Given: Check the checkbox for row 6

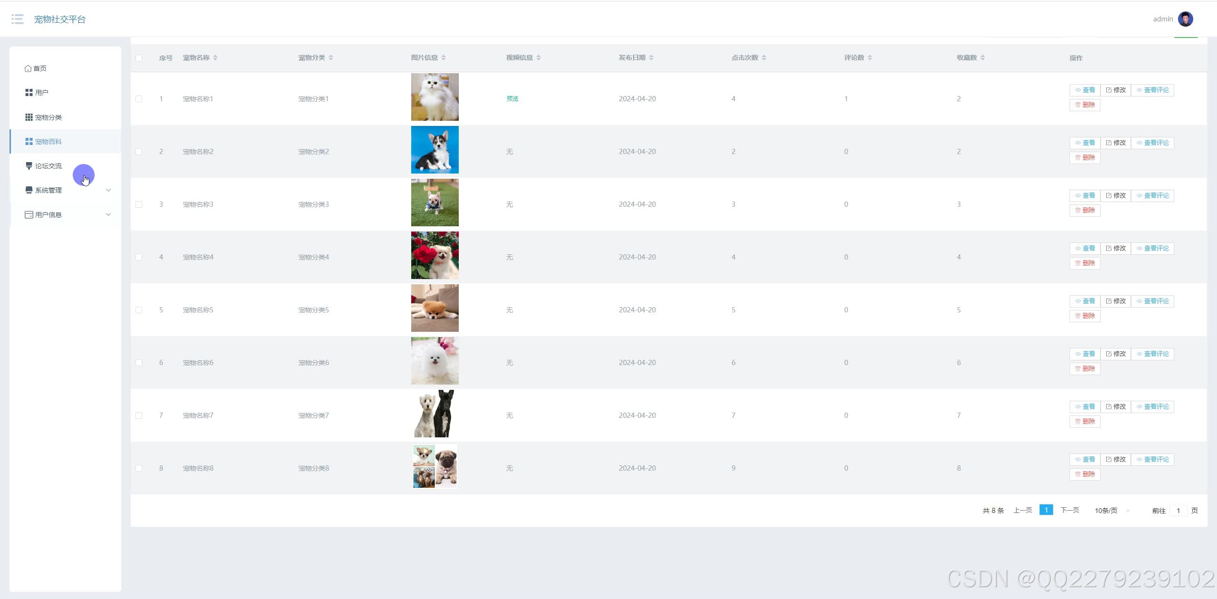Looking at the screenshot, I should (139, 363).
